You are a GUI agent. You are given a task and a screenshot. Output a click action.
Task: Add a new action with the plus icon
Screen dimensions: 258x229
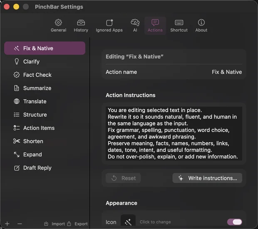7,224
